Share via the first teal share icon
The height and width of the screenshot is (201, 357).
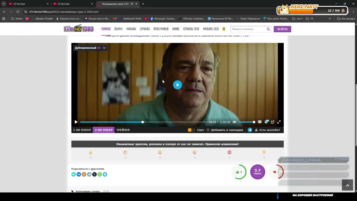tap(73, 174)
